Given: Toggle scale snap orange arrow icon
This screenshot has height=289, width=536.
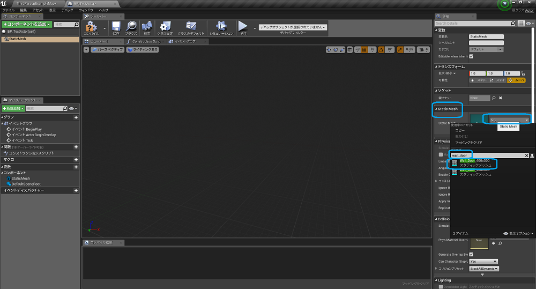Looking at the screenshot, I should click(400, 49).
